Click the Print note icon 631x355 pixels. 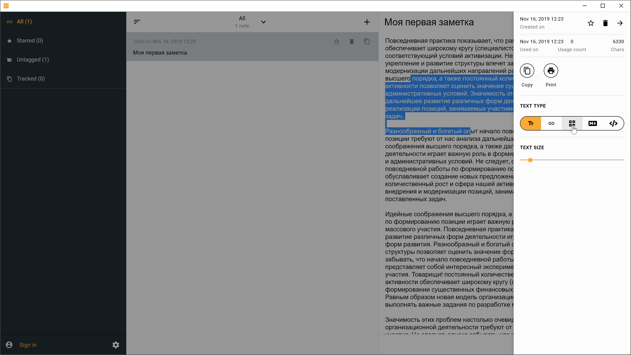[x=551, y=71]
